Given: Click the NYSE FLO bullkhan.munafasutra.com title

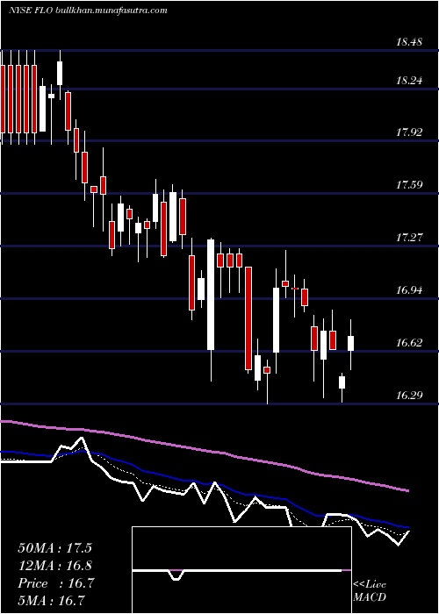Looking at the screenshot, I should [x=89, y=11].
